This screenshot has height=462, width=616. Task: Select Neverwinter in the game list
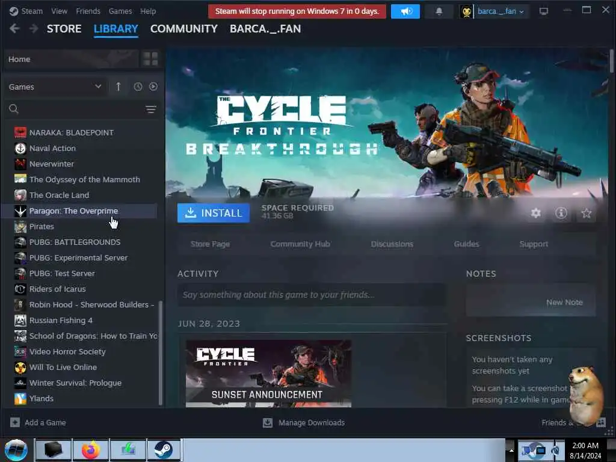(79, 164)
